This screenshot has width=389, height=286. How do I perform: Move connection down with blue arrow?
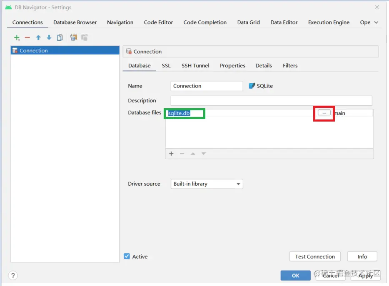click(49, 38)
